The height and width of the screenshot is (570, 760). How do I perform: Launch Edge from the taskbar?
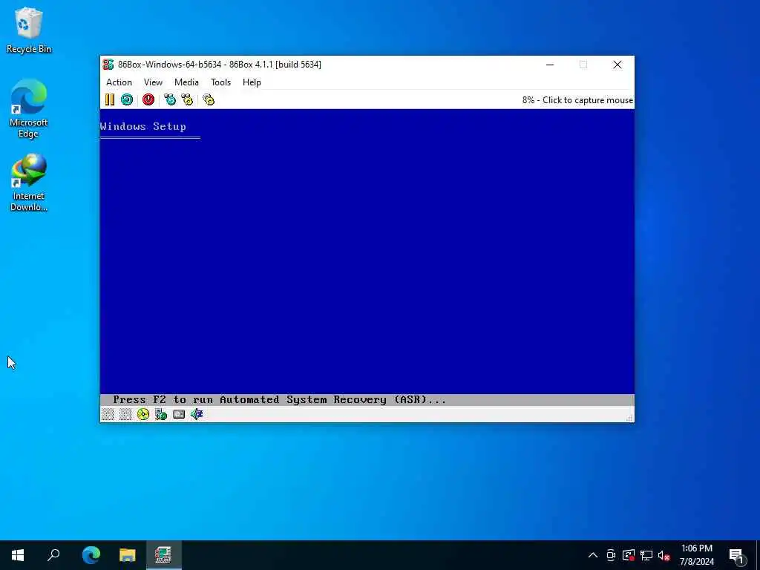[x=91, y=555]
